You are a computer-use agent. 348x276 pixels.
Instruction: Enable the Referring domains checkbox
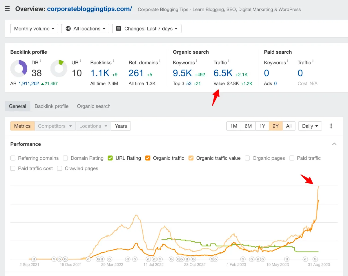(13, 158)
